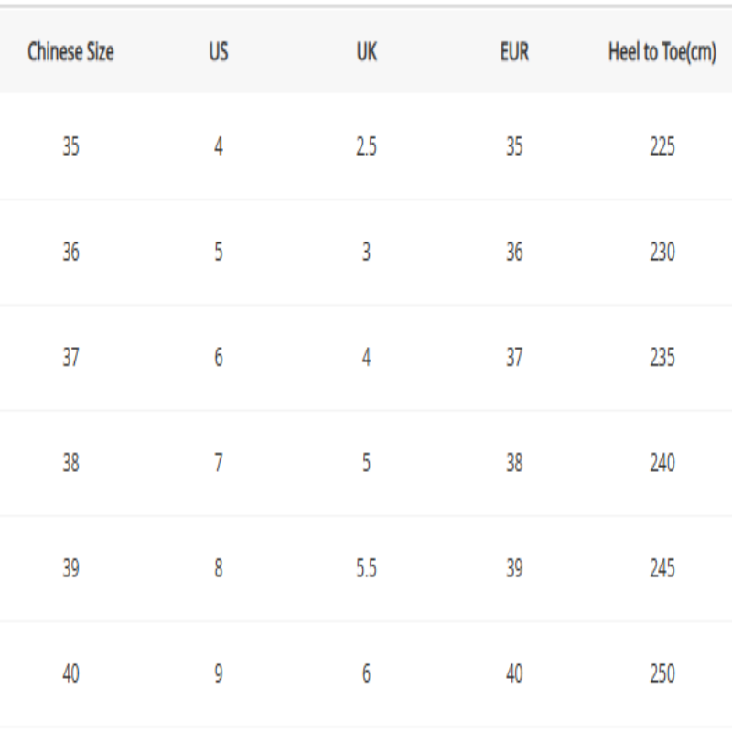Click the 230 heel to toe value
This screenshot has height=732, width=732.
pyautogui.click(x=662, y=252)
